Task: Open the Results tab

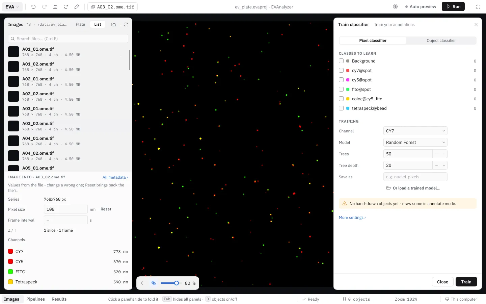Action: 59,299
